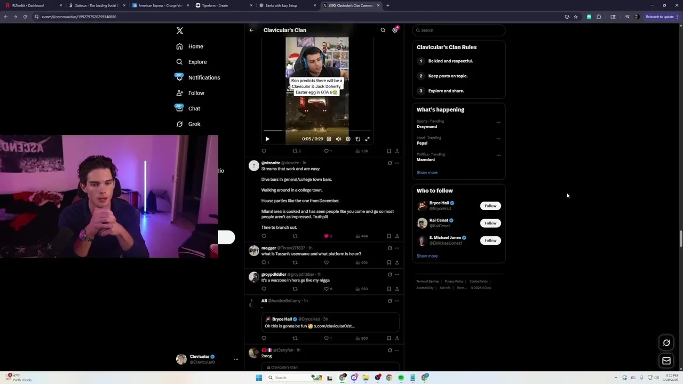Bookmark groypdiddler's post
Viewport: 683px width, 384px height.
click(x=389, y=289)
